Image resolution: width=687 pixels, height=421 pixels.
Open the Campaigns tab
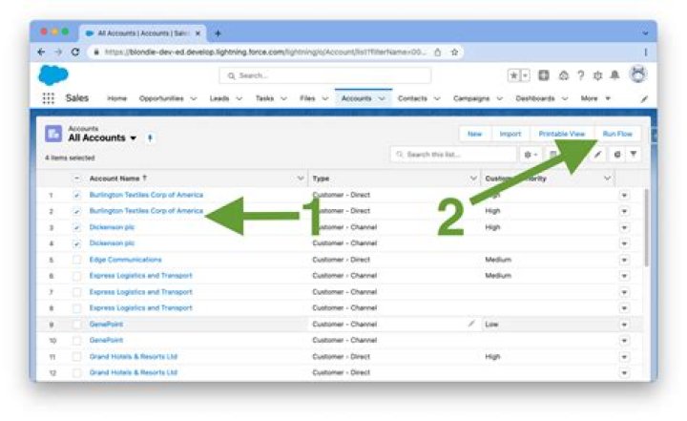pos(471,98)
